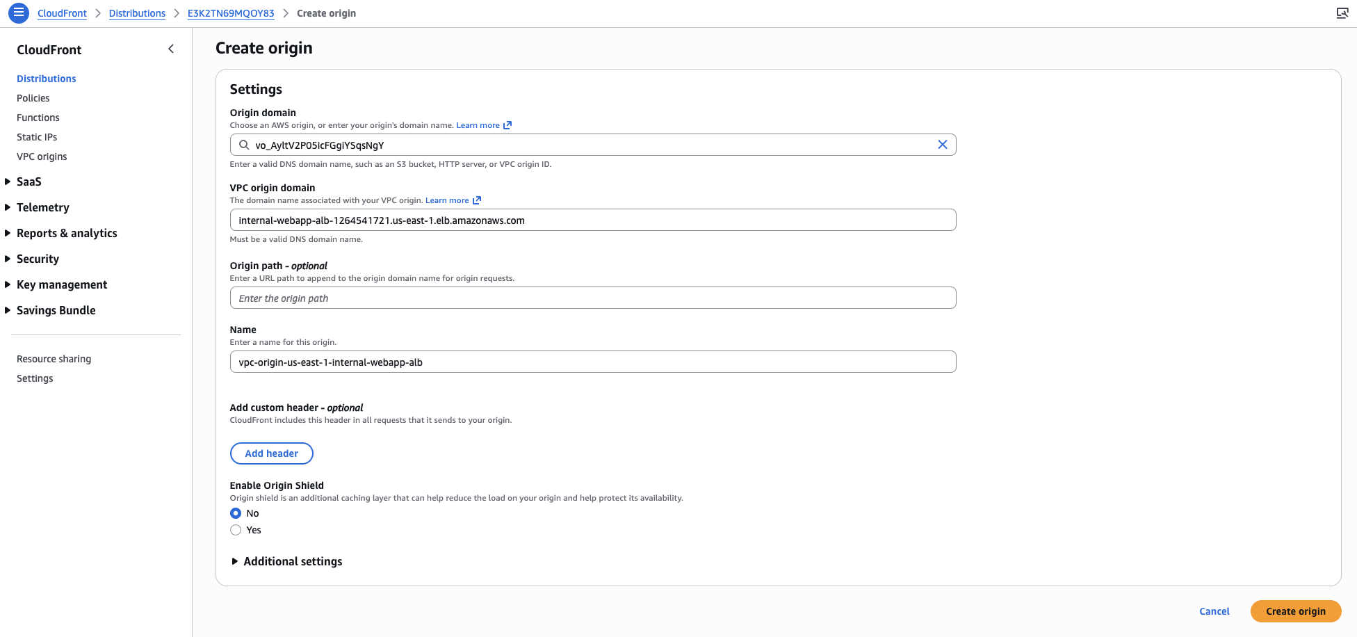Collapse the CloudFront side panel
This screenshot has height=637, width=1357.
[171, 49]
